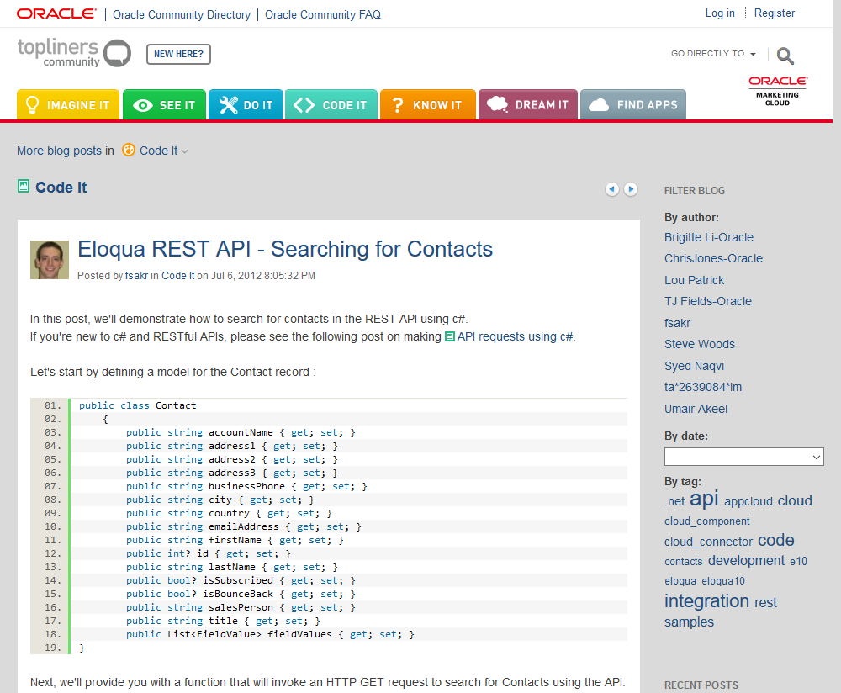Click Code It in post byline
The image size is (841, 693).
point(178,276)
